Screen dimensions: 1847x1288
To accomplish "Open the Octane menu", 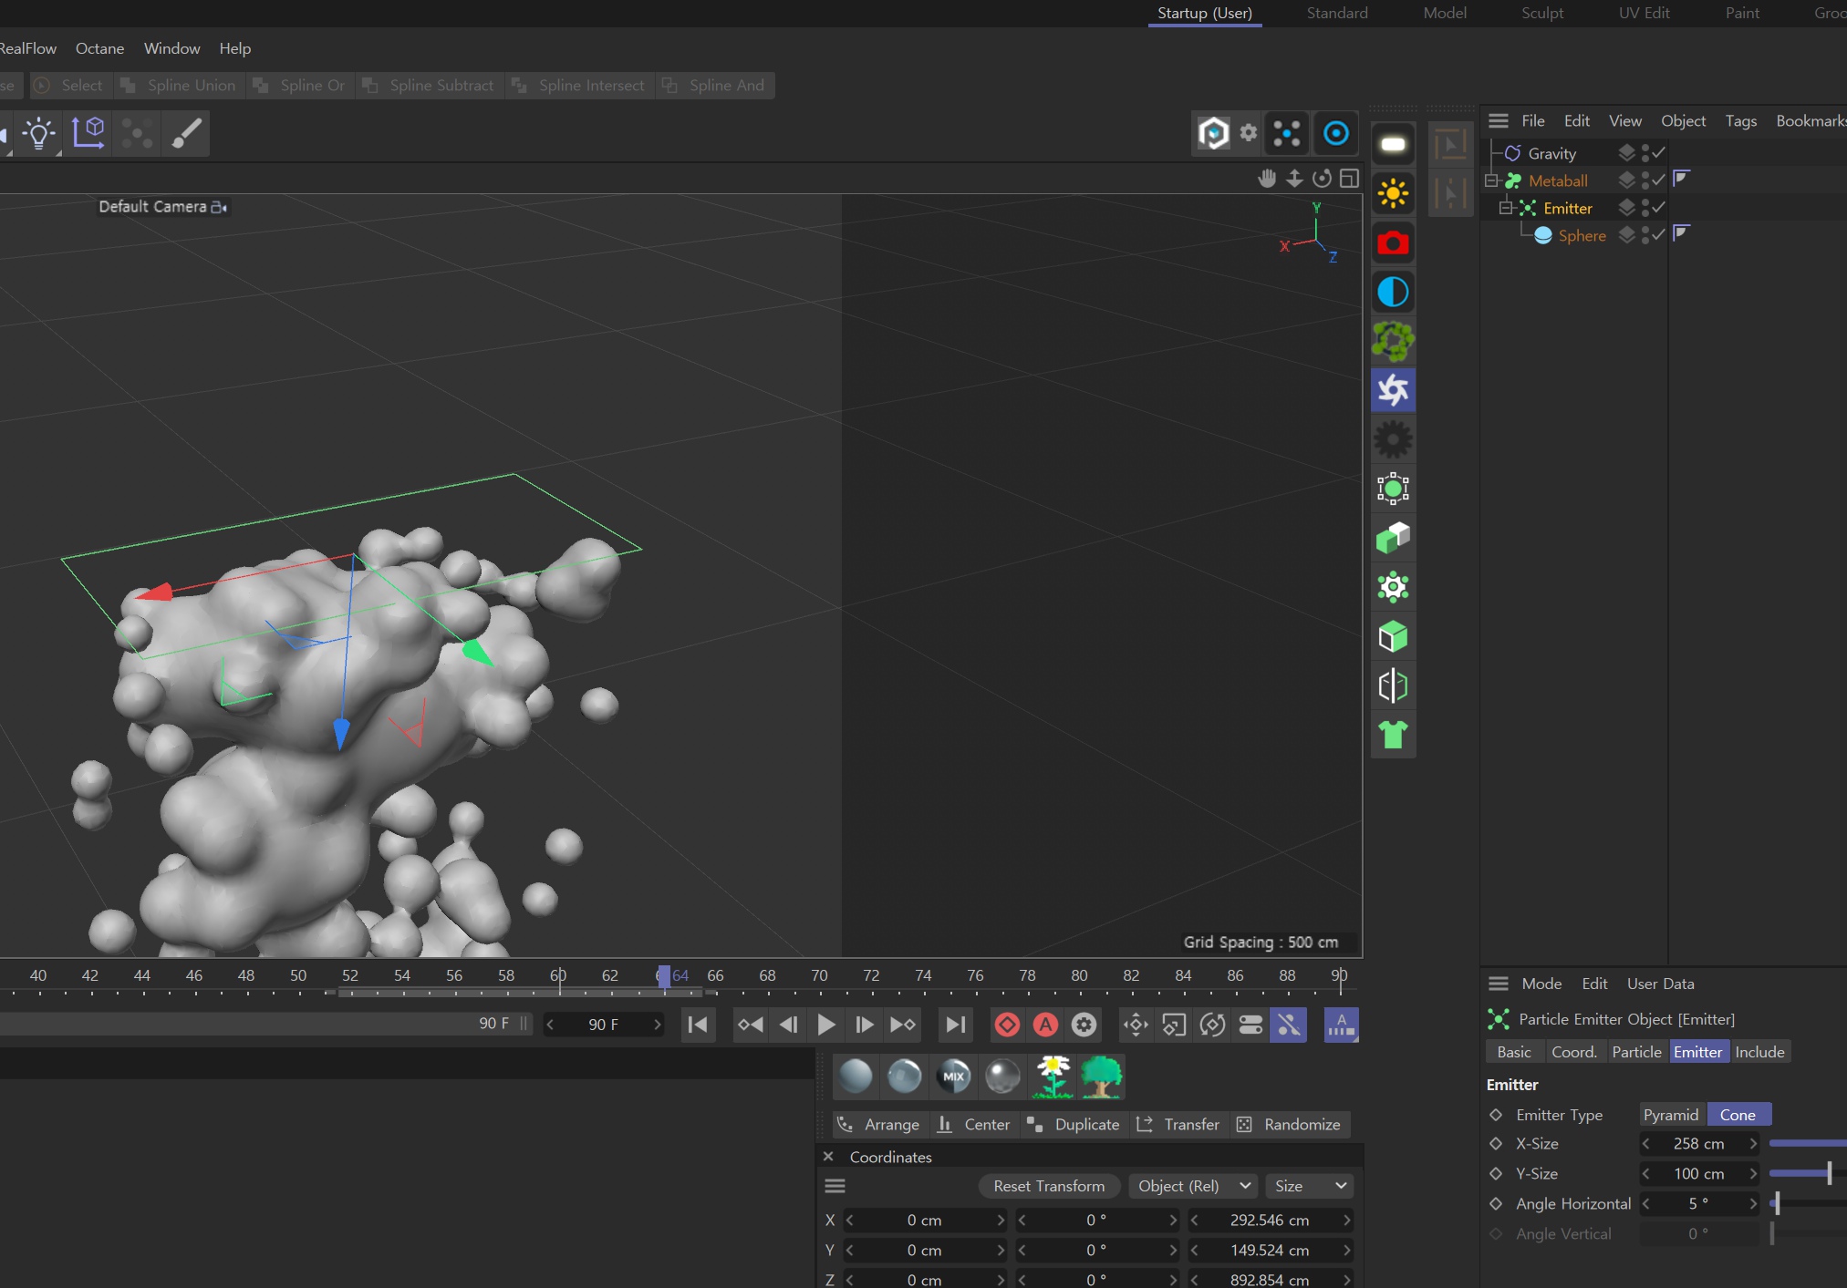I will point(99,48).
